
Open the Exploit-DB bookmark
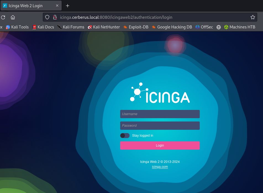pos(136,27)
